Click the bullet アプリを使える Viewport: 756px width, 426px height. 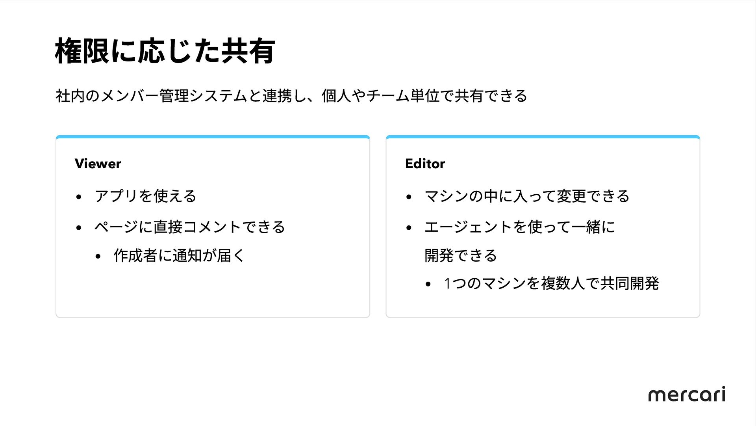(x=145, y=196)
